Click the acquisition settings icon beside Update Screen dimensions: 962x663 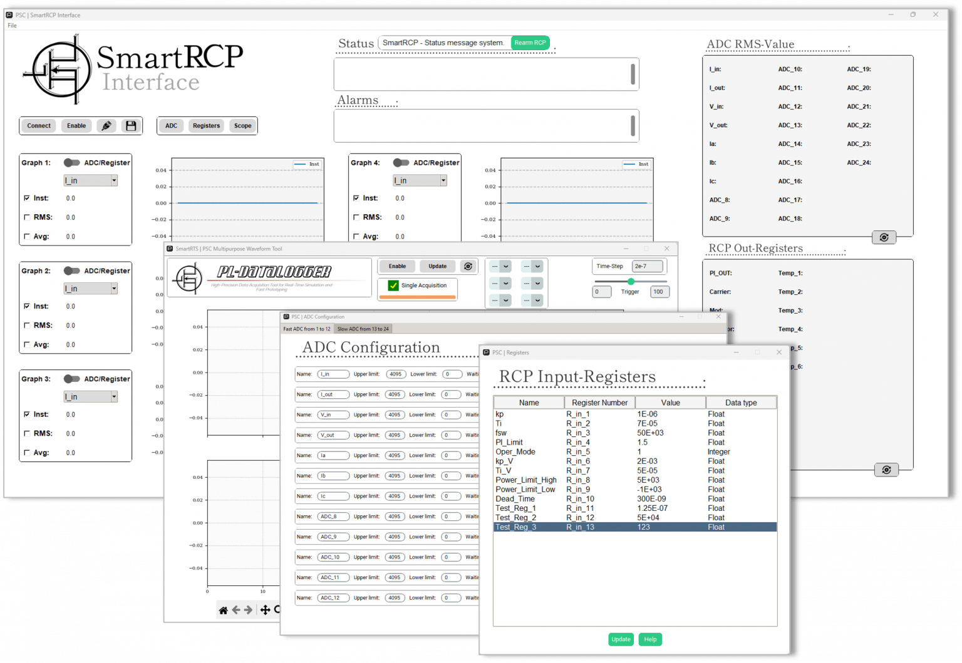pos(468,266)
